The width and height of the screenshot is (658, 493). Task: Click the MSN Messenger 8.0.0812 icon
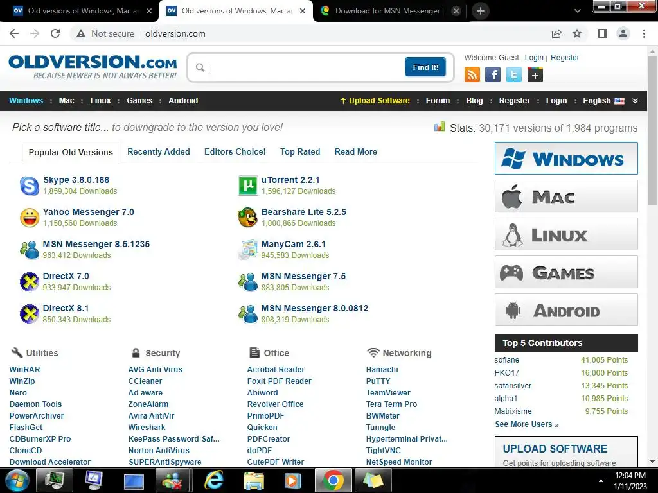(x=247, y=313)
